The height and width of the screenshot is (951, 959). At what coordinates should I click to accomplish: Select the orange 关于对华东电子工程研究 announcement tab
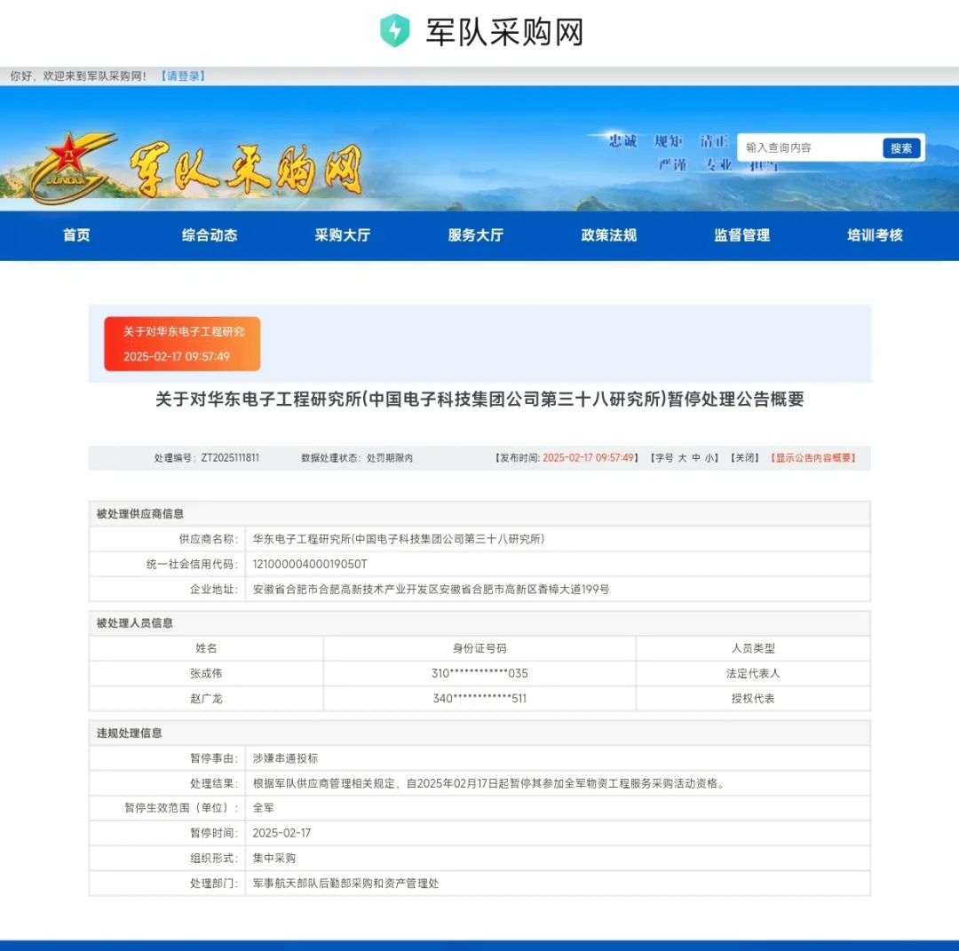182,344
